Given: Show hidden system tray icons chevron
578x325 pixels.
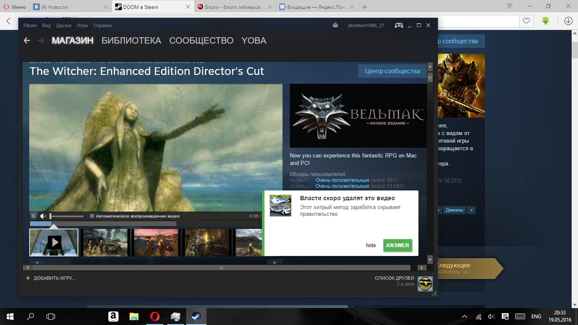Looking at the screenshot, I should coord(464,316).
